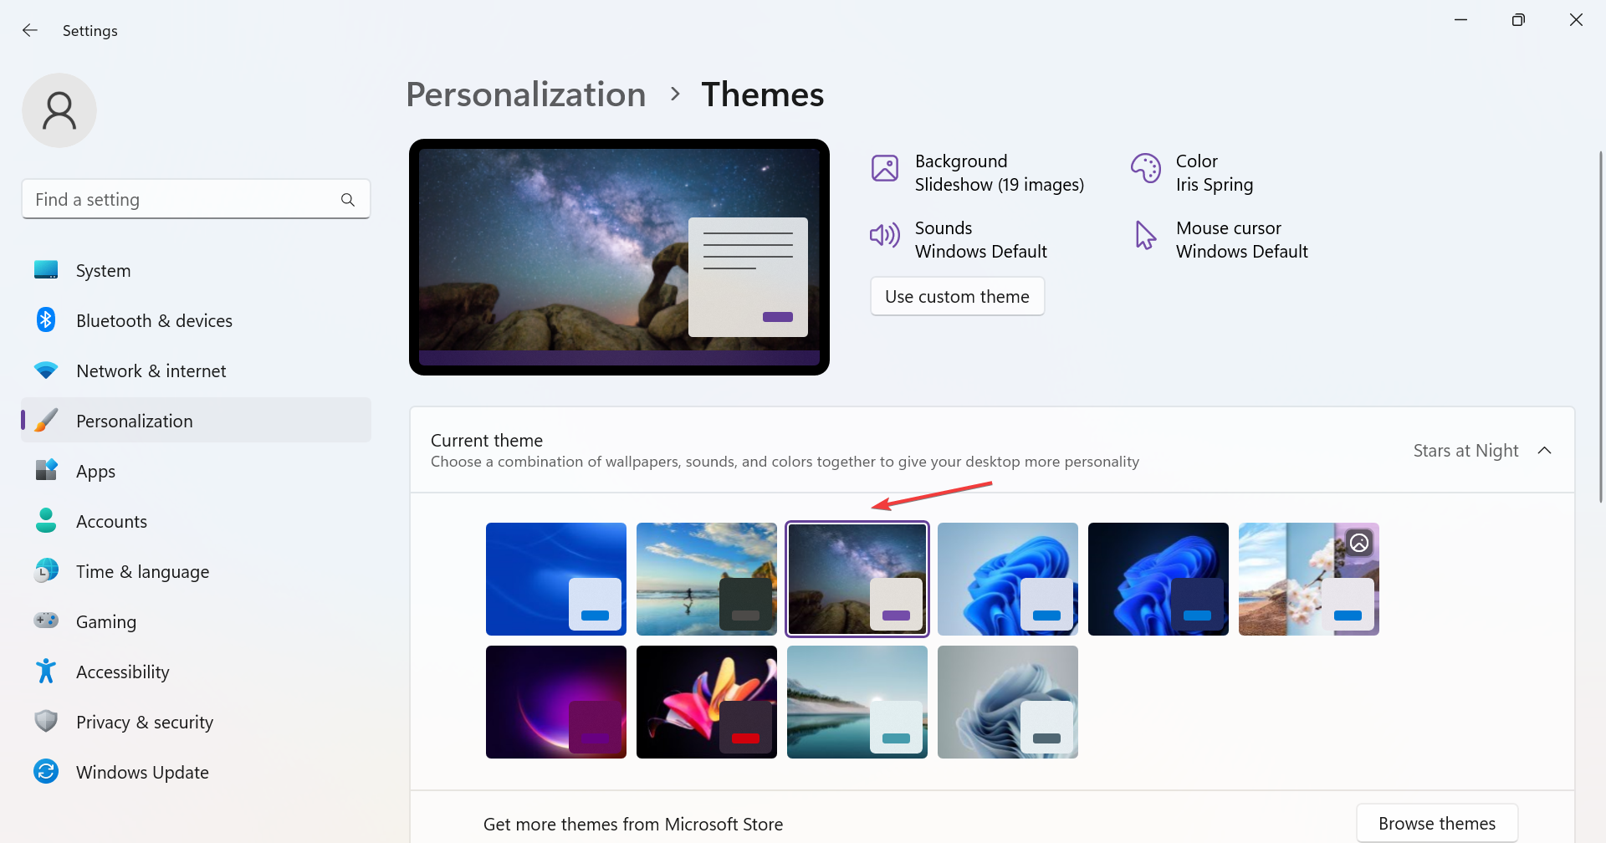The image size is (1606, 843).
Task: Select the Windows dark bloom theme
Action: pos(1158,579)
